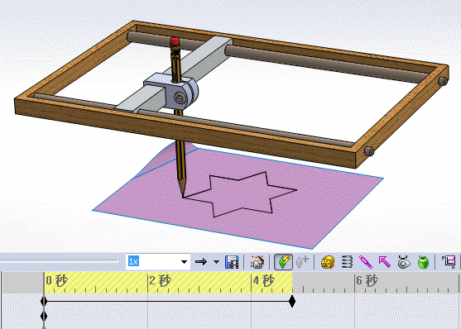This screenshot has width=461, height=329.
Task: Click the 0 秒 mark on the timeline ruler
Action: click(56, 281)
